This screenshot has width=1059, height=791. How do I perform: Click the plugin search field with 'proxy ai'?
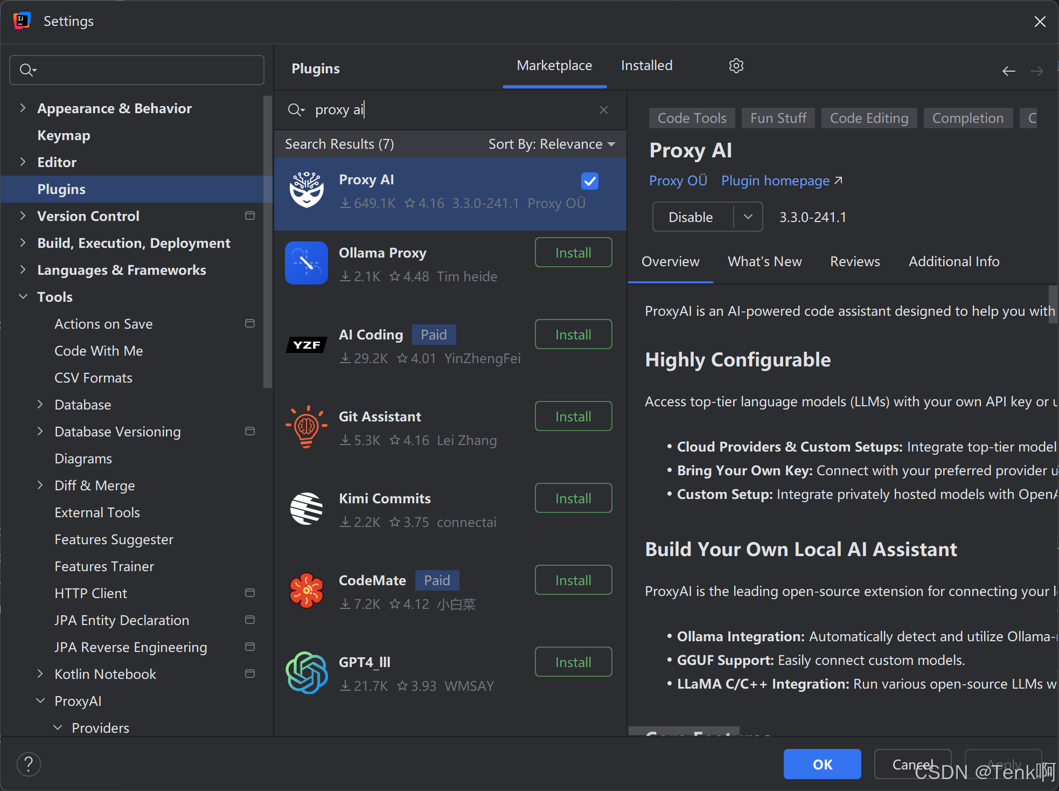point(450,110)
